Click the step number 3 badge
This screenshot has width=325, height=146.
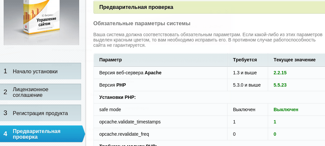(5, 113)
